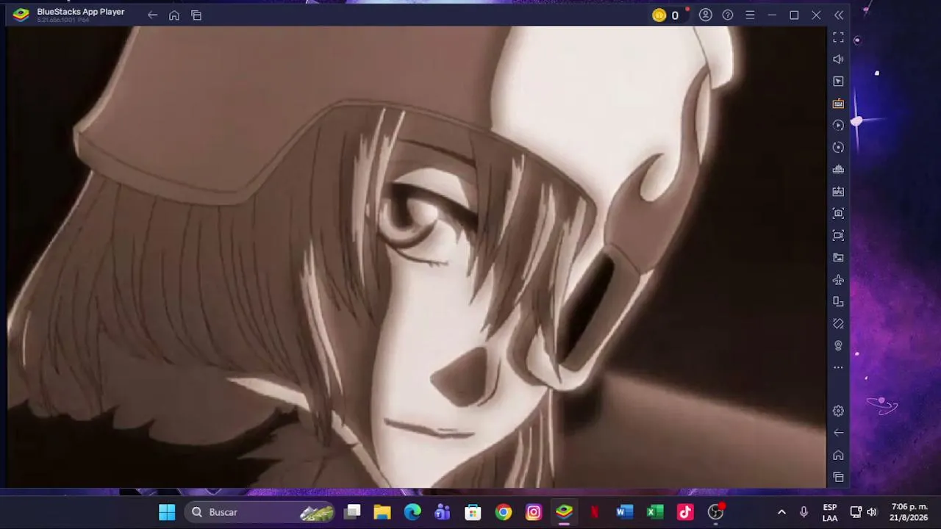Open the sidebar icon below game controls
This screenshot has height=529, width=941.
coord(838,125)
